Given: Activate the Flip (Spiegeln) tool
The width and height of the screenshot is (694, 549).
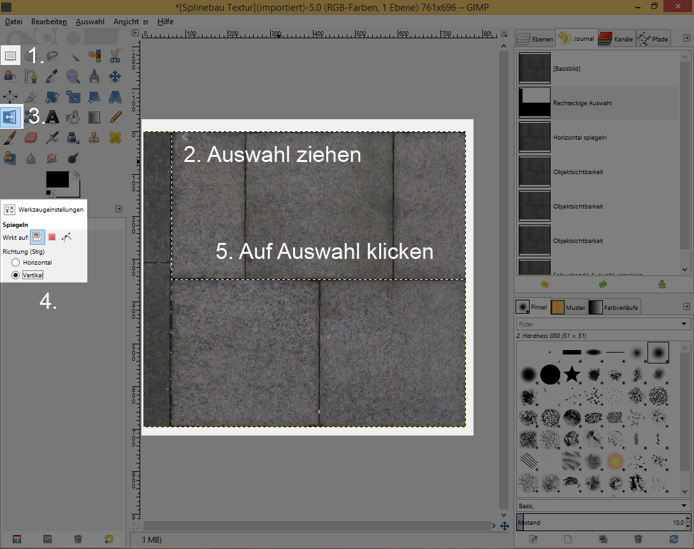Looking at the screenshot, I should point(11,117).
